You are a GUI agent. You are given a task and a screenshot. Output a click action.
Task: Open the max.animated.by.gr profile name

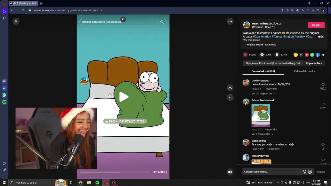[267, 24]
